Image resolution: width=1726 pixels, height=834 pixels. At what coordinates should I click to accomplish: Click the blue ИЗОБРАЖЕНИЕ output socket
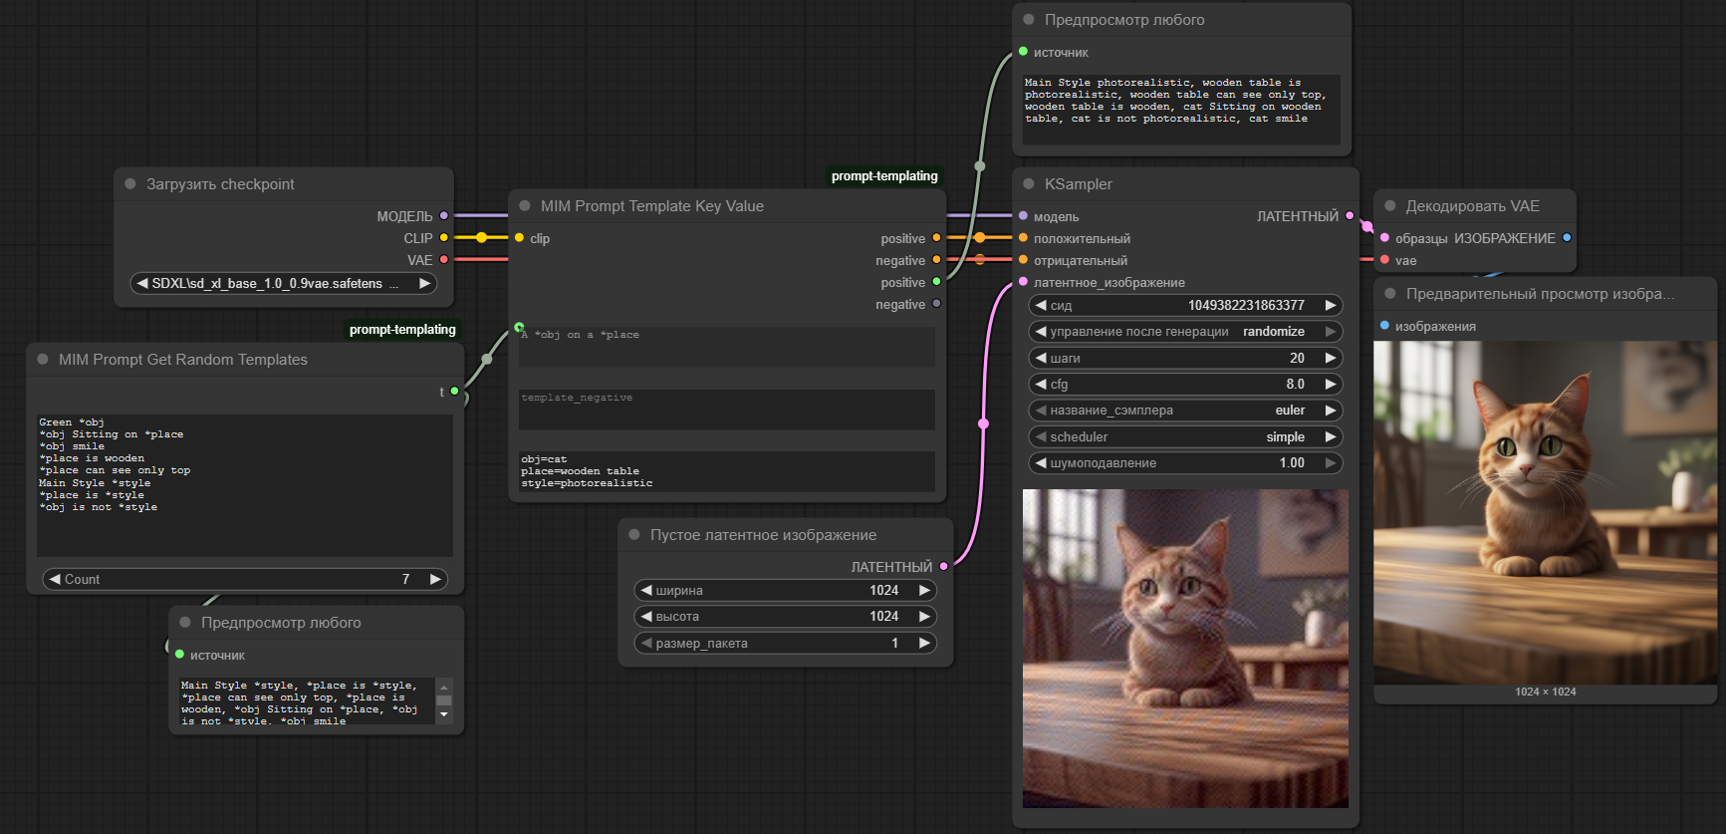1567,238
